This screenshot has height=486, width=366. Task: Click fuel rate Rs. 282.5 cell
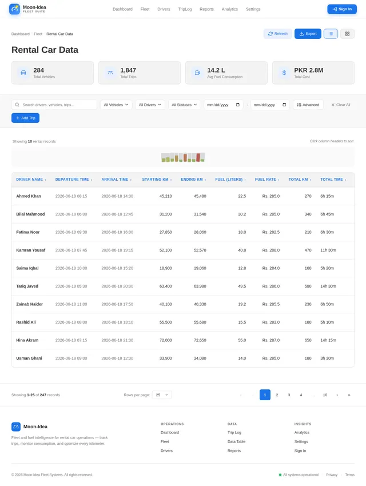click(x=271, y=232)
